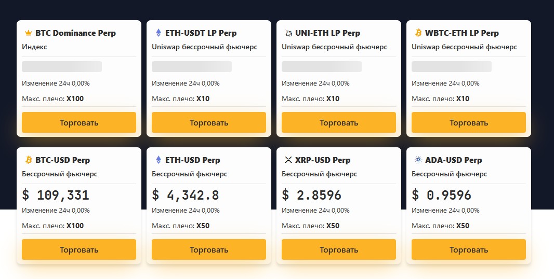This screenshot has width=554, height=279.
Task: Click the crown icon beside BTC Dominance Perp
Action: pyautogui.click(x=28, y=33)
